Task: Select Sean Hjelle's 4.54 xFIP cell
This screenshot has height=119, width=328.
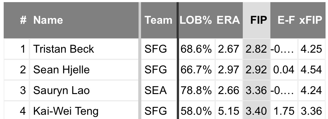Action: coord(311,70)
